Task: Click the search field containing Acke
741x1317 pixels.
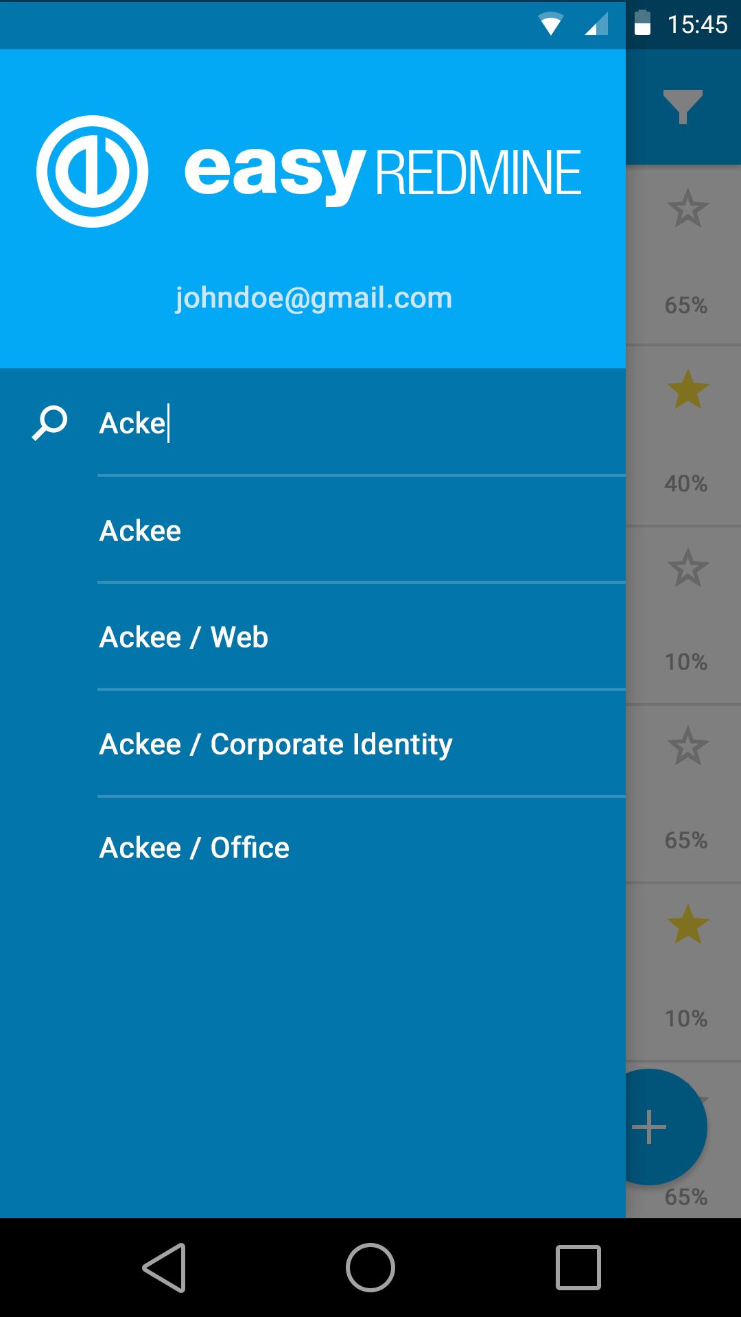Action: coord(343,423)
